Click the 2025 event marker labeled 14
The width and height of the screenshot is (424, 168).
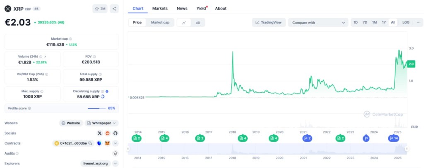pyautogui.click(x=393, y=138)
